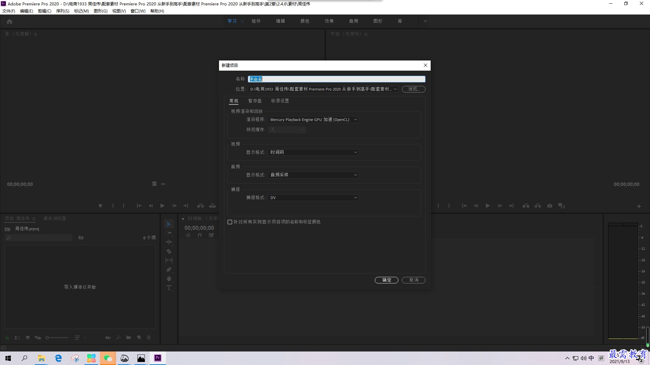Click Export Frame camera icon
650x365 pixels.
(550, 206)
